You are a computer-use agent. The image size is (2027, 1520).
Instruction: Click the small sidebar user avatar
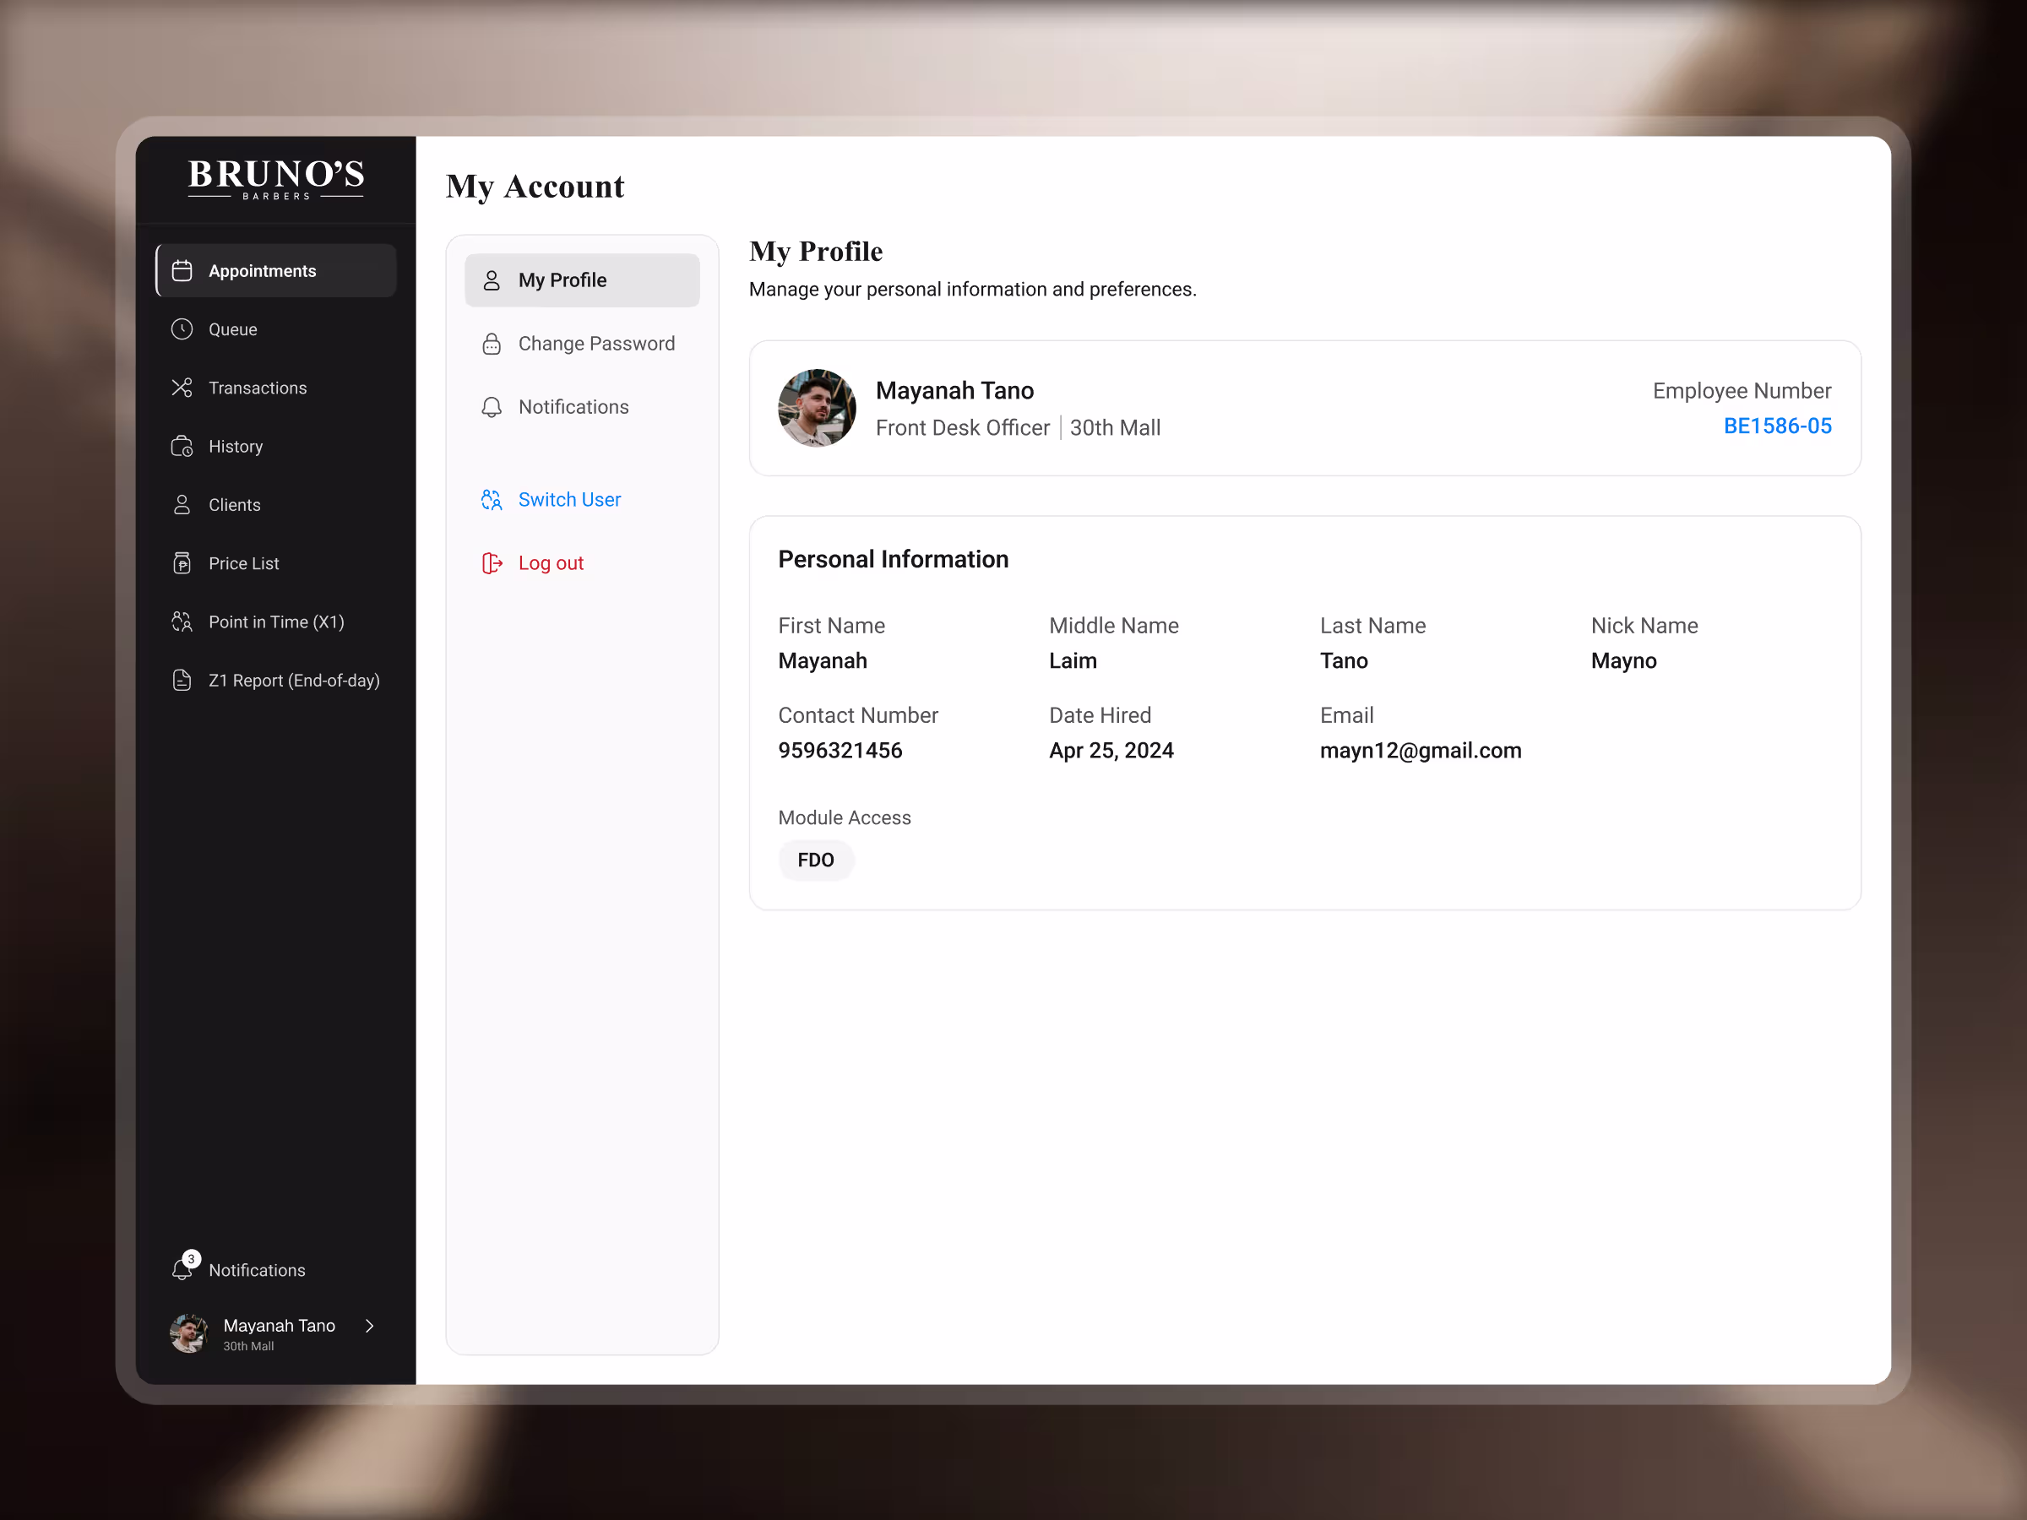(189, 1334)
